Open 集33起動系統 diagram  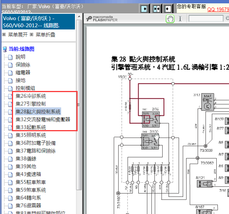tap(31, 127)
